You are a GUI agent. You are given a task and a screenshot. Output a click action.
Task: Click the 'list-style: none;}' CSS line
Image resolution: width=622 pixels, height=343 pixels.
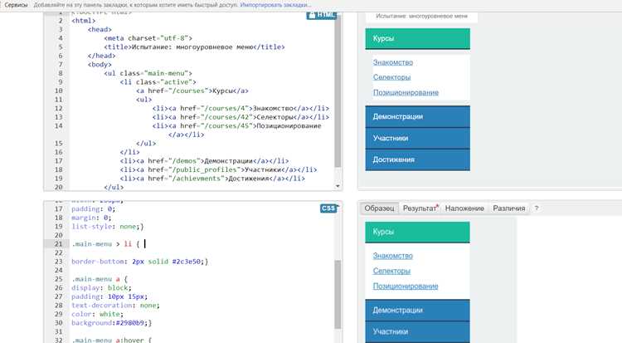tap(108, 226)
